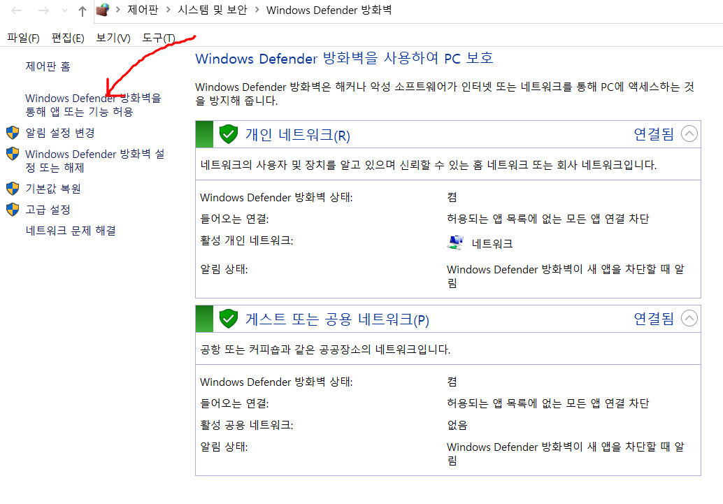This screenshot has width=723, height=504.
Task: Open the 파일(F) menu
Action: point(24,38)
